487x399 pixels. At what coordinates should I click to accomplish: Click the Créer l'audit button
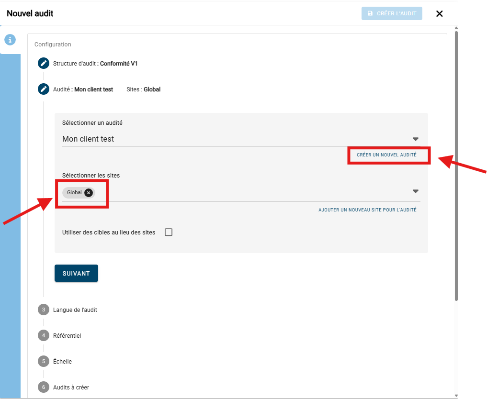(x=392, y=13)
